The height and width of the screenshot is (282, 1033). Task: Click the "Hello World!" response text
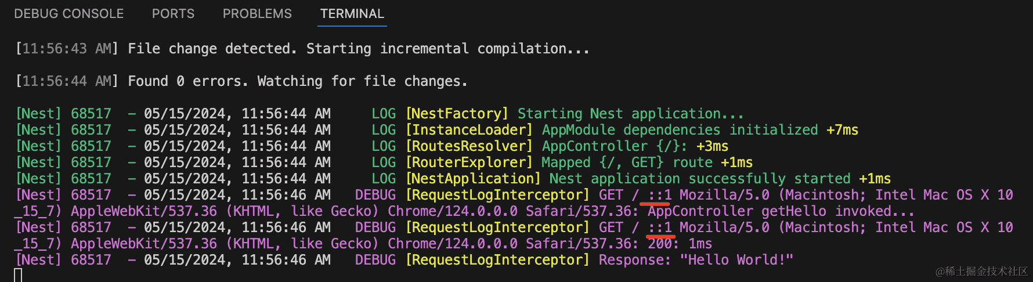(736, 260)
